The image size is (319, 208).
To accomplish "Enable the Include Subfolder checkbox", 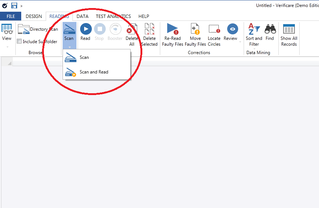I will [19, 41].
